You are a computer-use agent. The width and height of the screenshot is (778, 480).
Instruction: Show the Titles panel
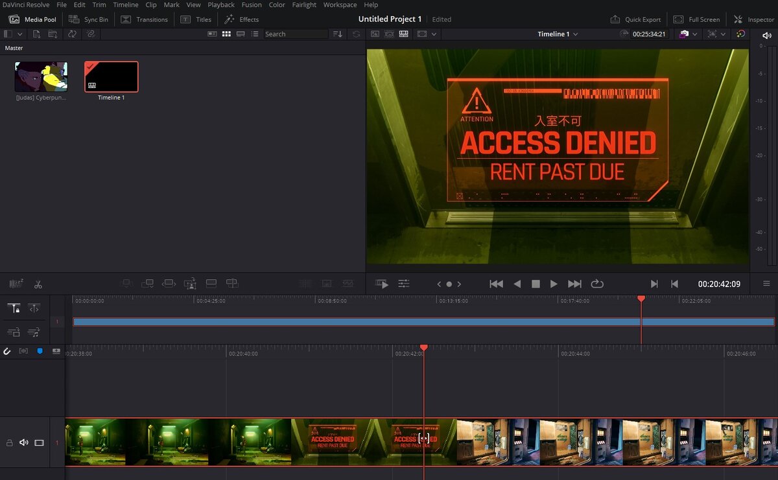pos(196,19)
